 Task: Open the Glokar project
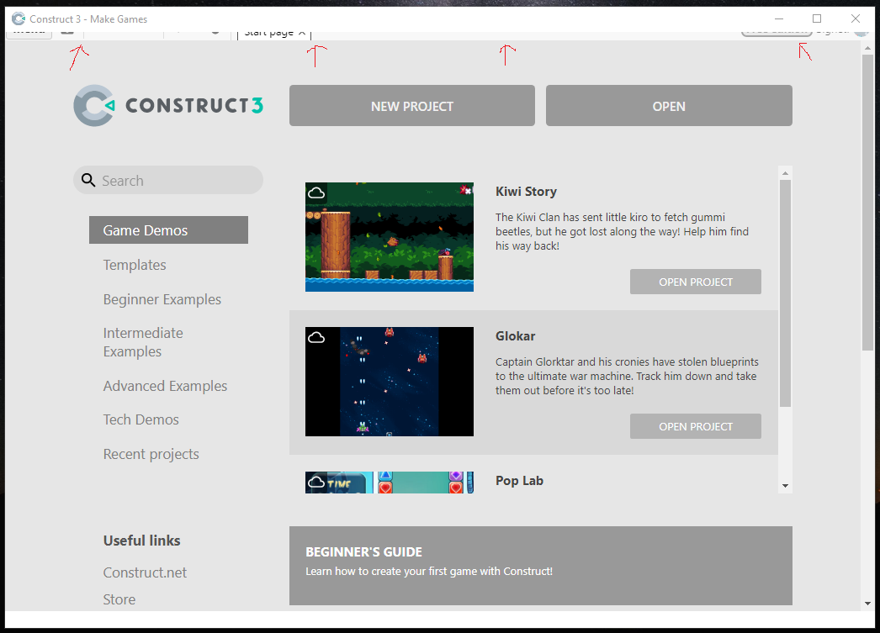point(696,426)
